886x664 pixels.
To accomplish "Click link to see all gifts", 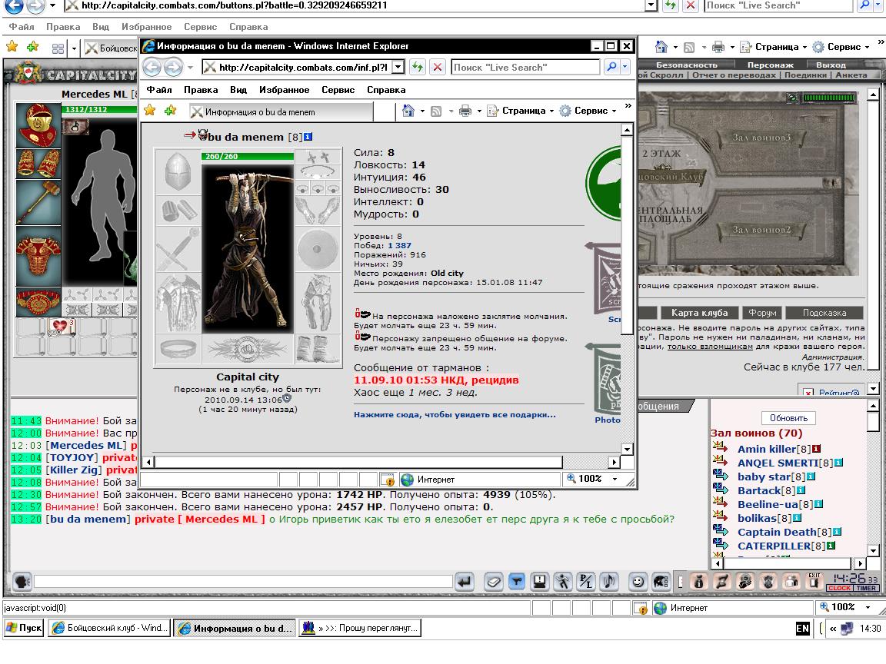I will [455, 414].
